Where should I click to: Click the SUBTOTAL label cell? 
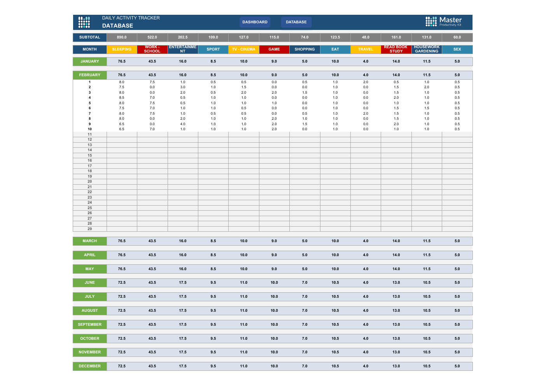point(90,37)
